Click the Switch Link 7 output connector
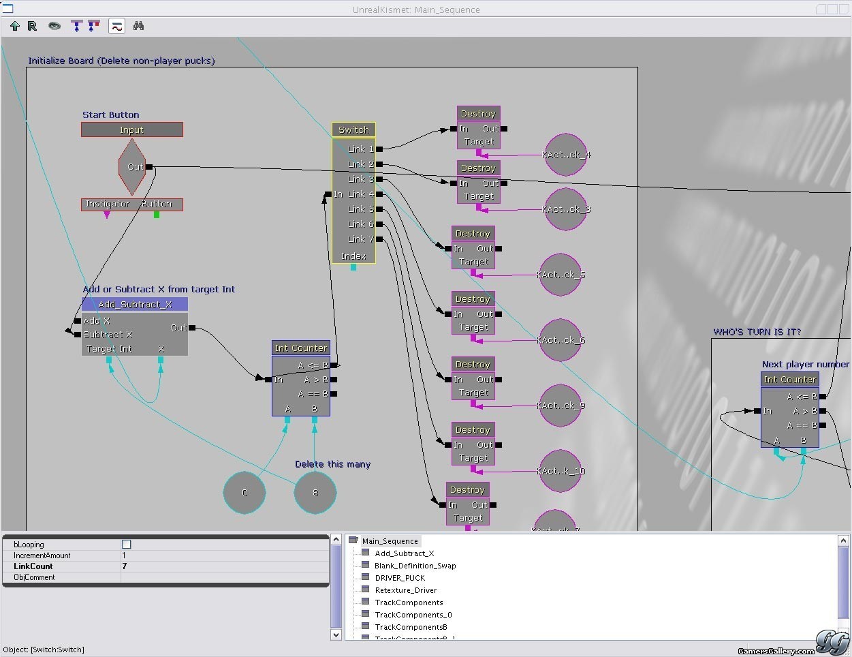 (x=379, y=239)
